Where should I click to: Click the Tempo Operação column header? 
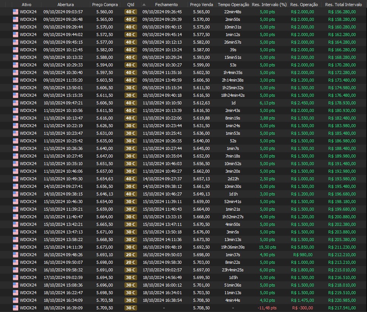pos(233,5)
